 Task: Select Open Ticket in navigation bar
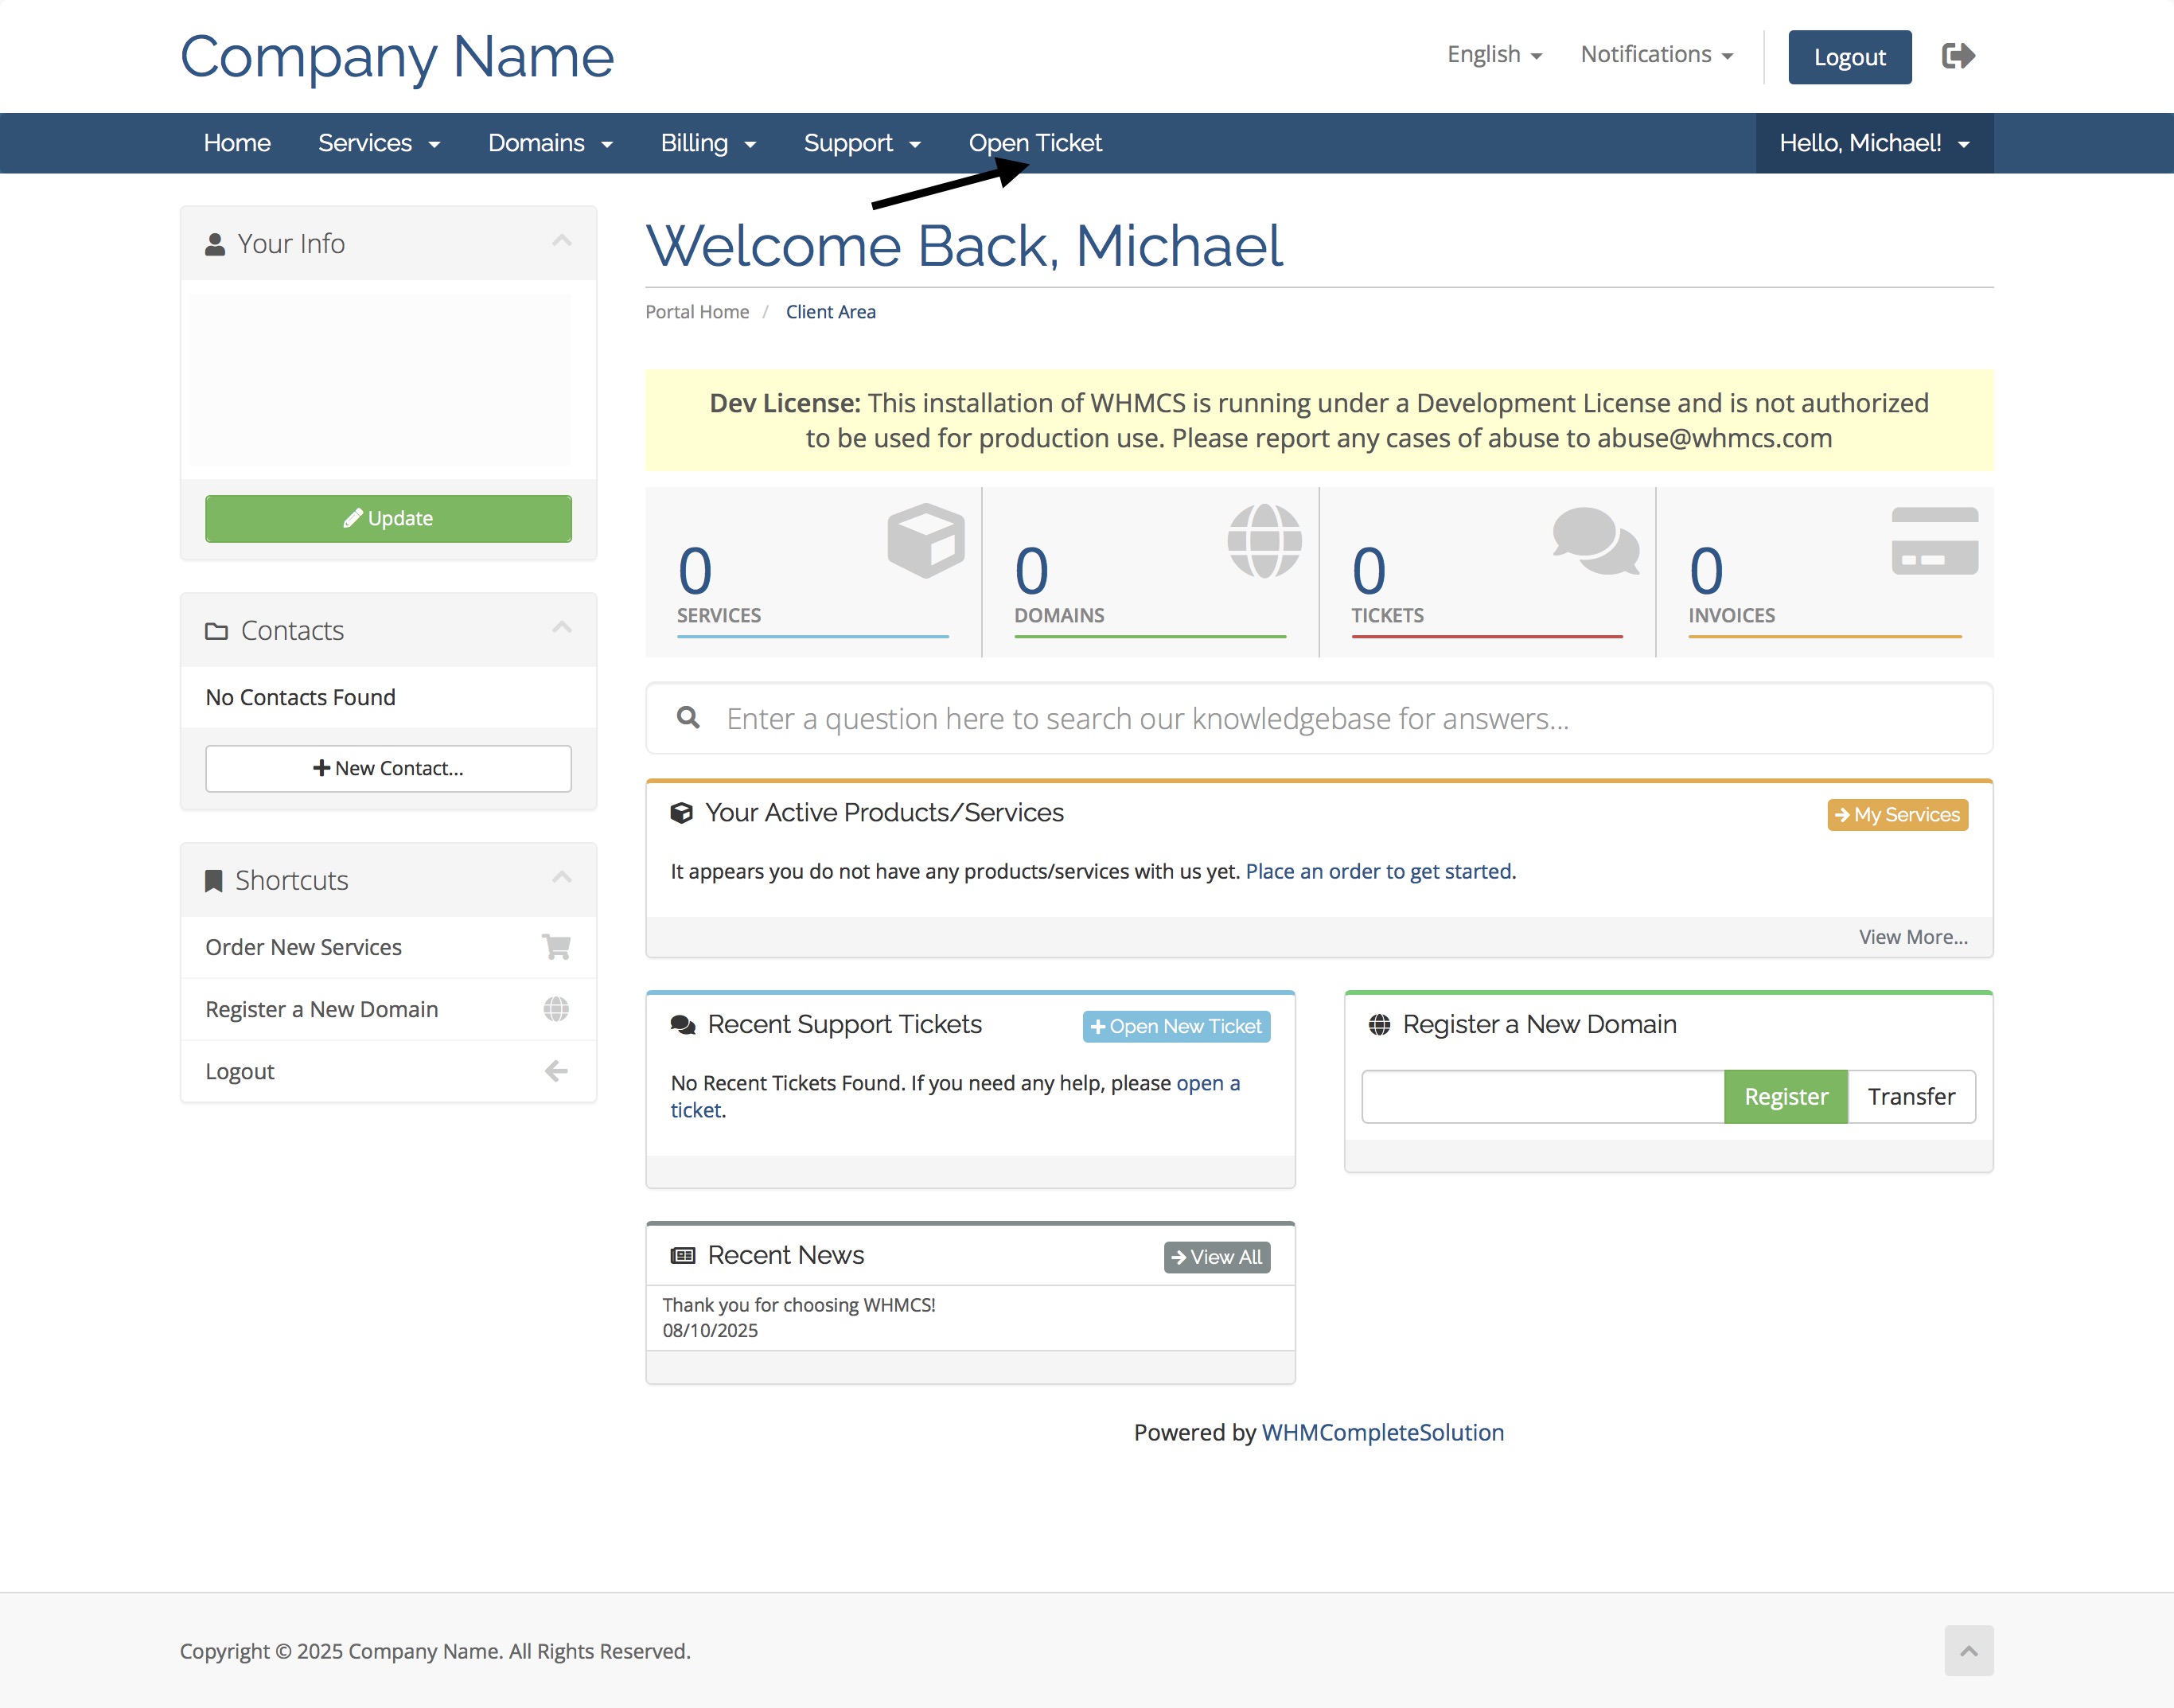(1034, 143)
